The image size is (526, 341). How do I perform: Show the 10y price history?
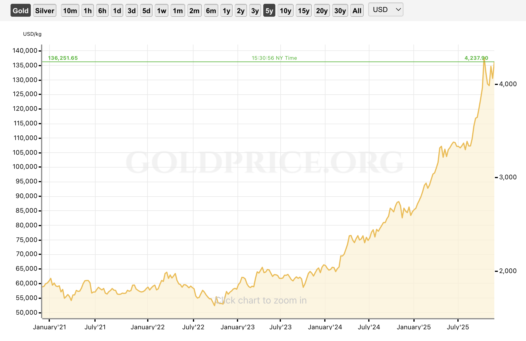(x=285, y=10)
